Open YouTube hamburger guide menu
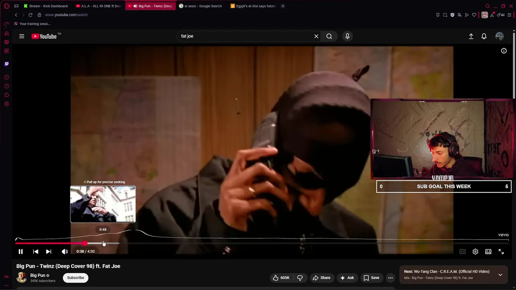 point(22,36)
